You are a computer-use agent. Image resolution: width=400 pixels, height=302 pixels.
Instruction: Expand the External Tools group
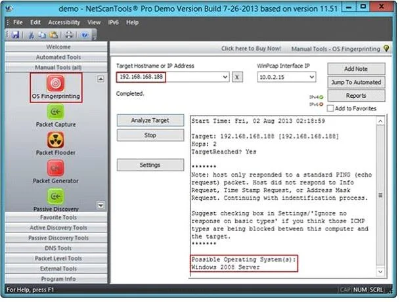point(56,269)
